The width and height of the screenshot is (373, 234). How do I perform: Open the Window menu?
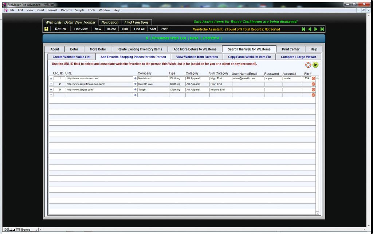(x=105, y=10)
